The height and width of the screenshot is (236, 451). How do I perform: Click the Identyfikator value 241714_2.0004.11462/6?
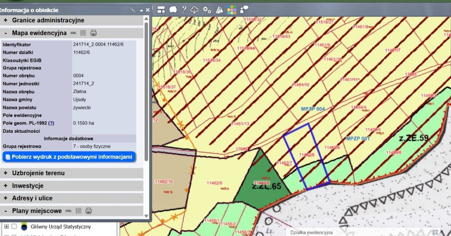coord(98,44)
